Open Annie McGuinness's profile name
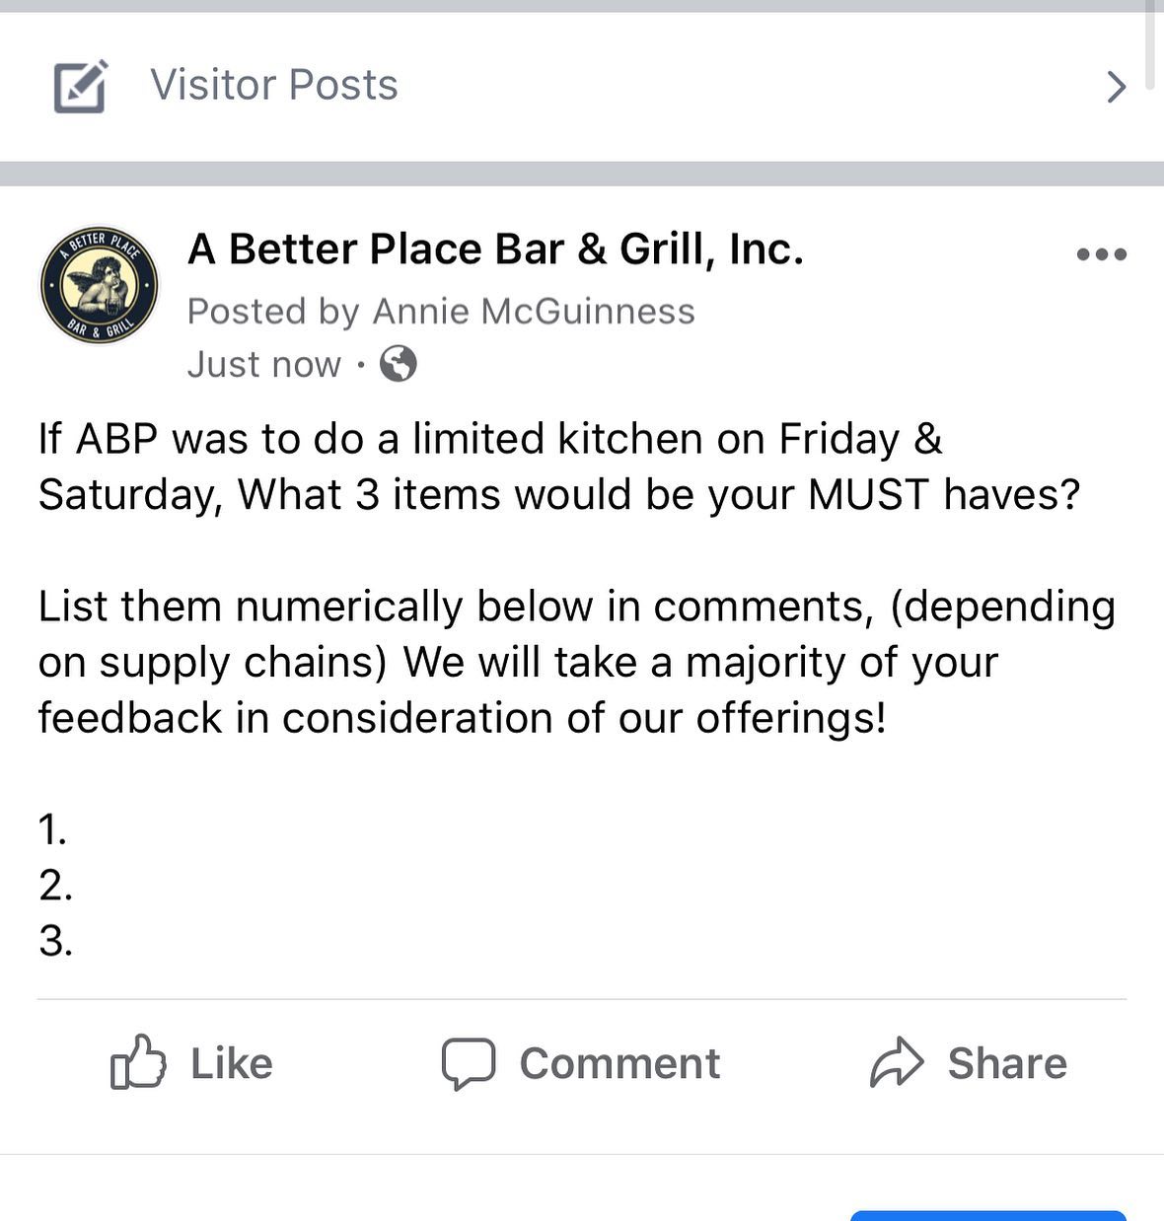This screenshot has height=1221, width=1164. pos(534,312)
